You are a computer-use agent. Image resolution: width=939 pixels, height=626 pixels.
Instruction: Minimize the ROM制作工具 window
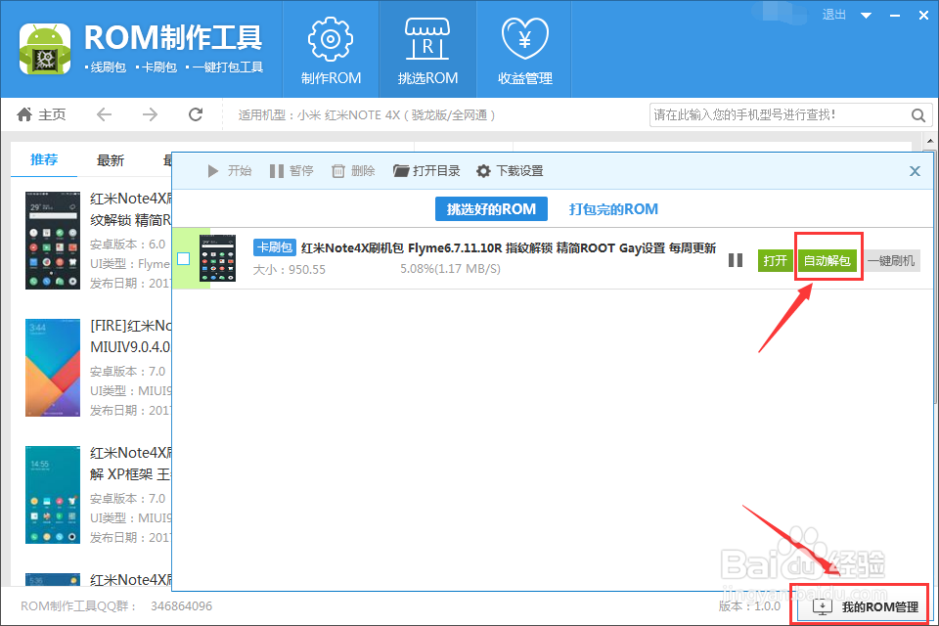point(895,16)
